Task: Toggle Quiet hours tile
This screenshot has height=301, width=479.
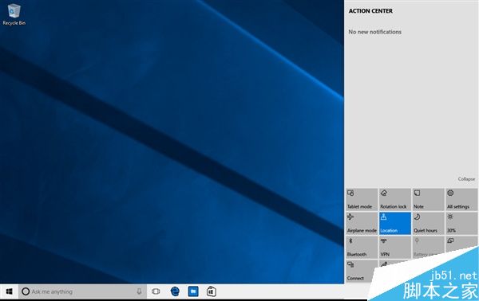Action: [428, 223]
